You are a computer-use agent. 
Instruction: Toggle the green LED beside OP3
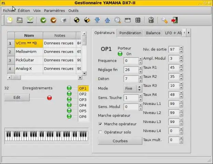coord(69,99)
